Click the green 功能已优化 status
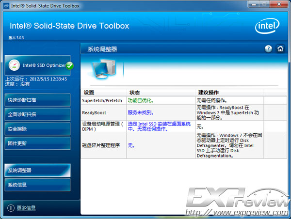 click(141, 100)
